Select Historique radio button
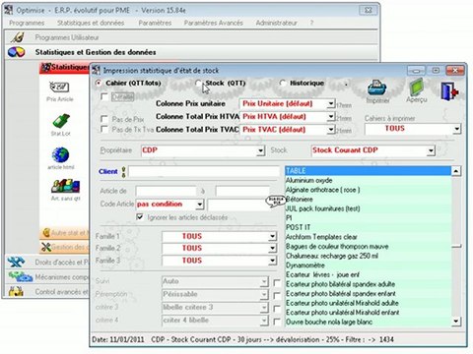This screenshot has height=354, width=473. pos(283,84)
